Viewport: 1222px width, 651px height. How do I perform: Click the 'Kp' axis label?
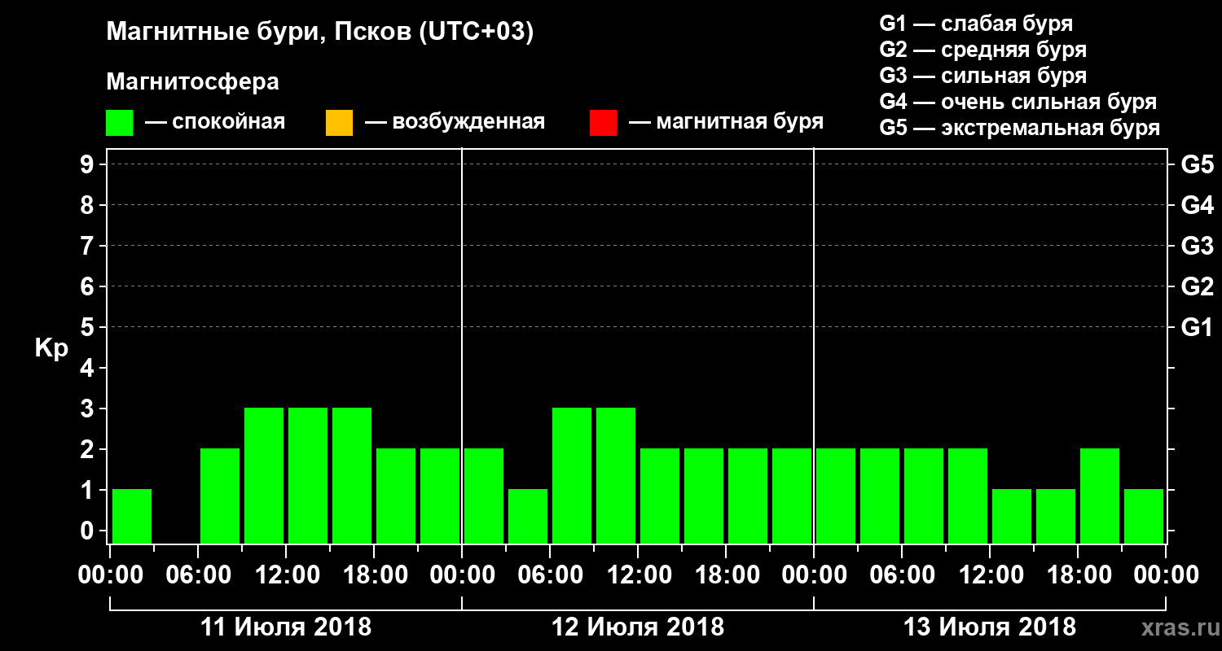(x=51, y=348)
